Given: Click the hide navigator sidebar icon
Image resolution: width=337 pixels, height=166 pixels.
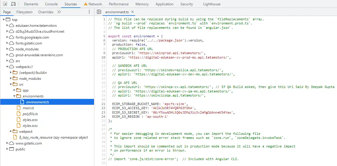Looking at the screenshot, I should point(99,12).
